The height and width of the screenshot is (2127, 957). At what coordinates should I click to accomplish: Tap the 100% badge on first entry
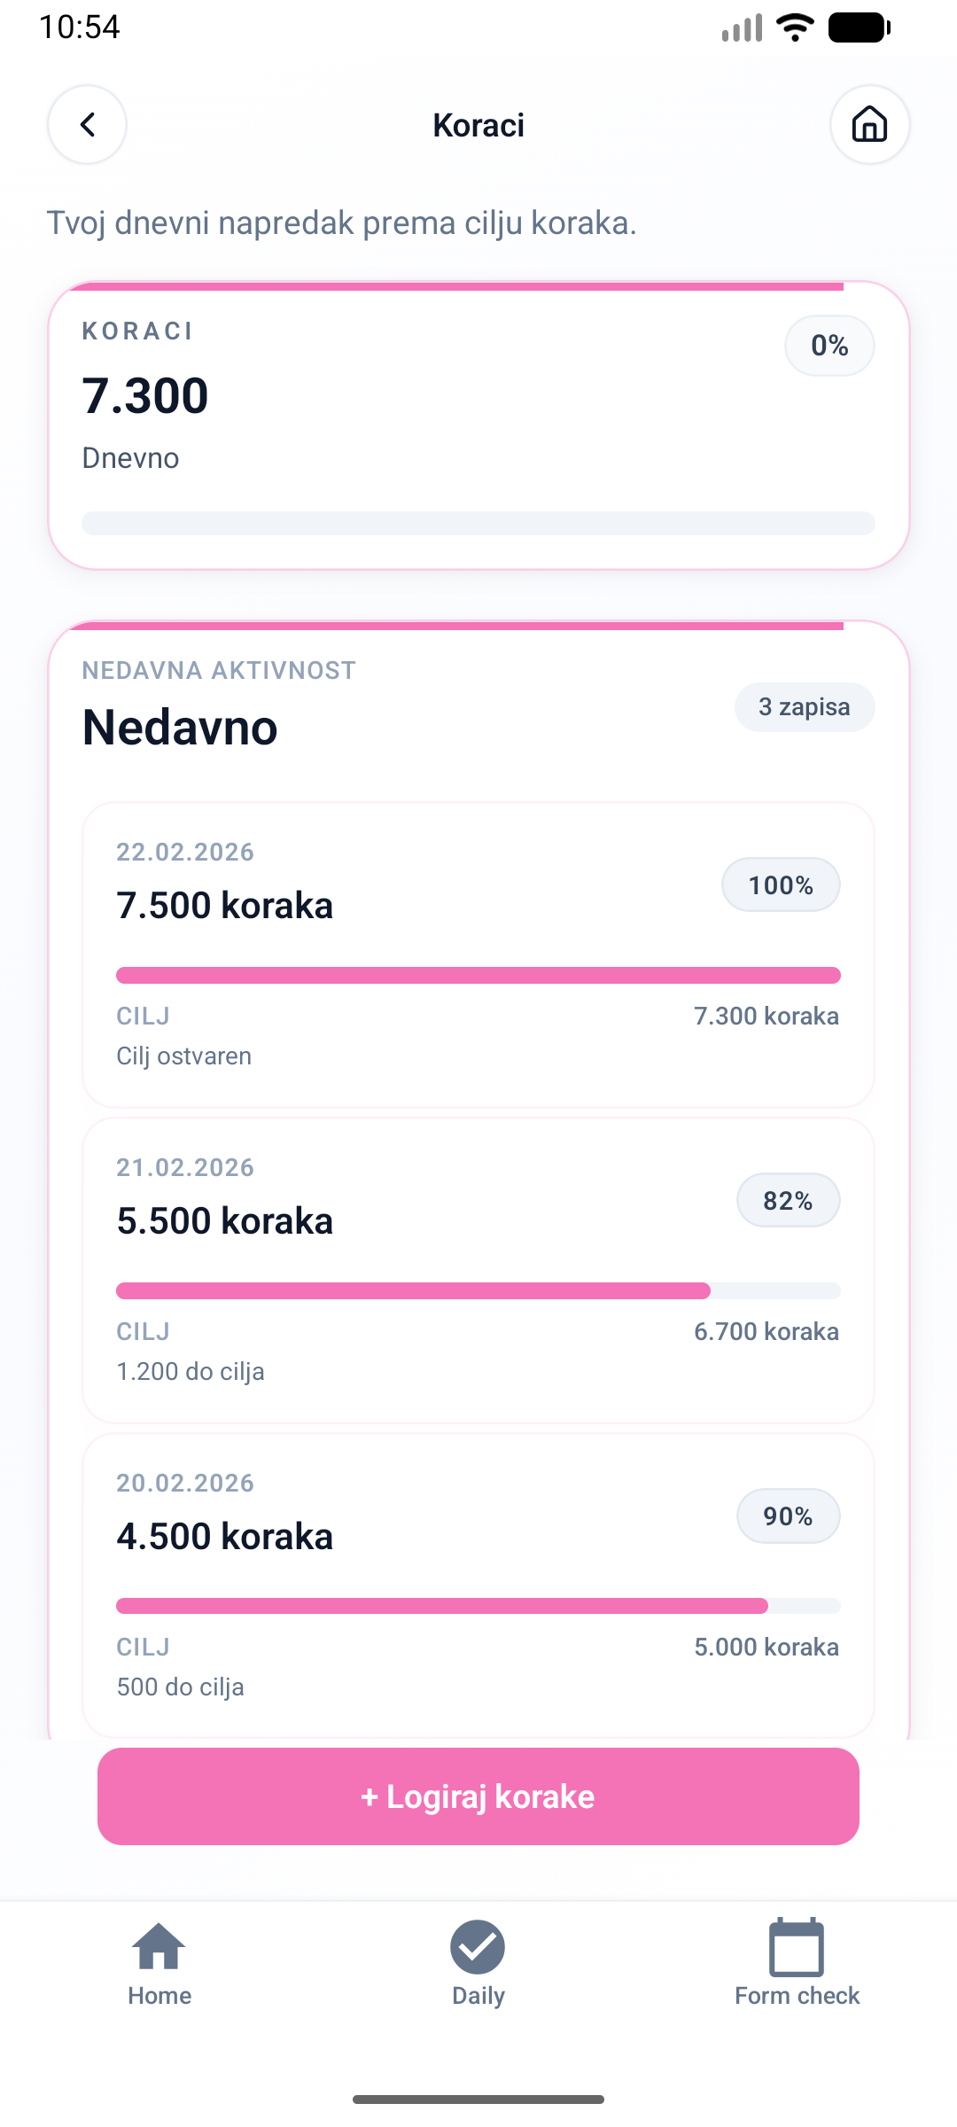[x=781, y=885]
